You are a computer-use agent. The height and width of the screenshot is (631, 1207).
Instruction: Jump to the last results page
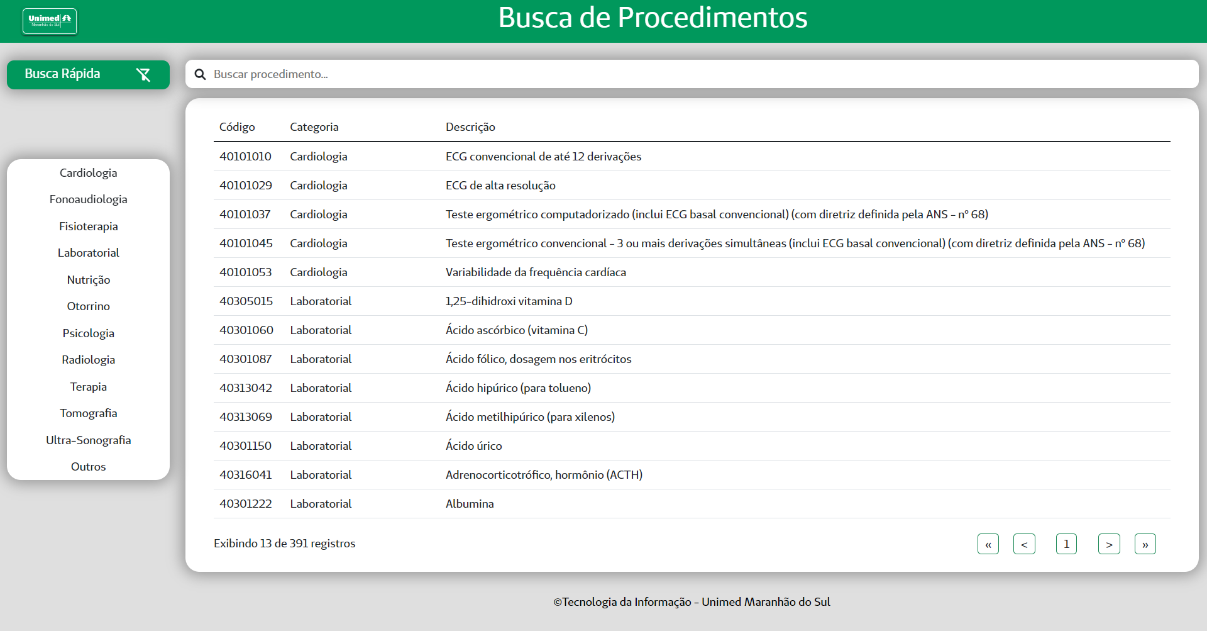pos(1145,544)
